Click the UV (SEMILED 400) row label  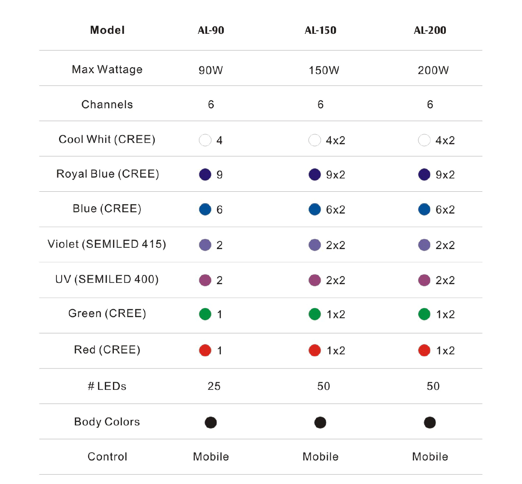107,279
